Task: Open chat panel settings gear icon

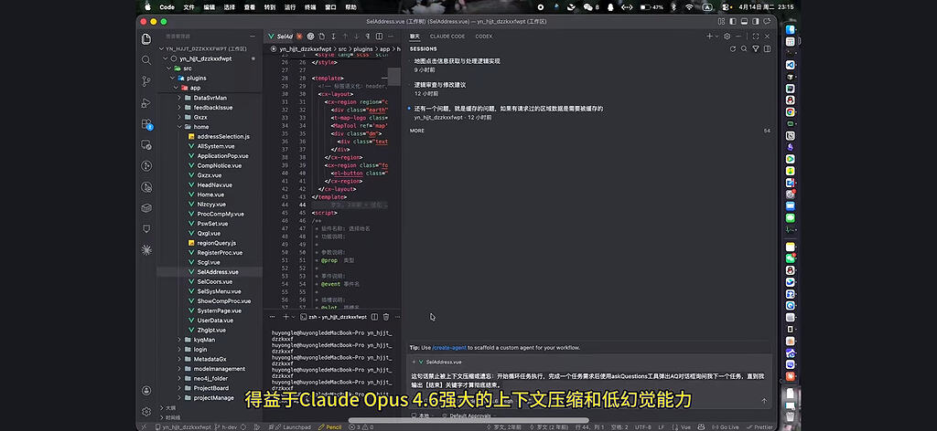Action: click(x=727, y=37)
